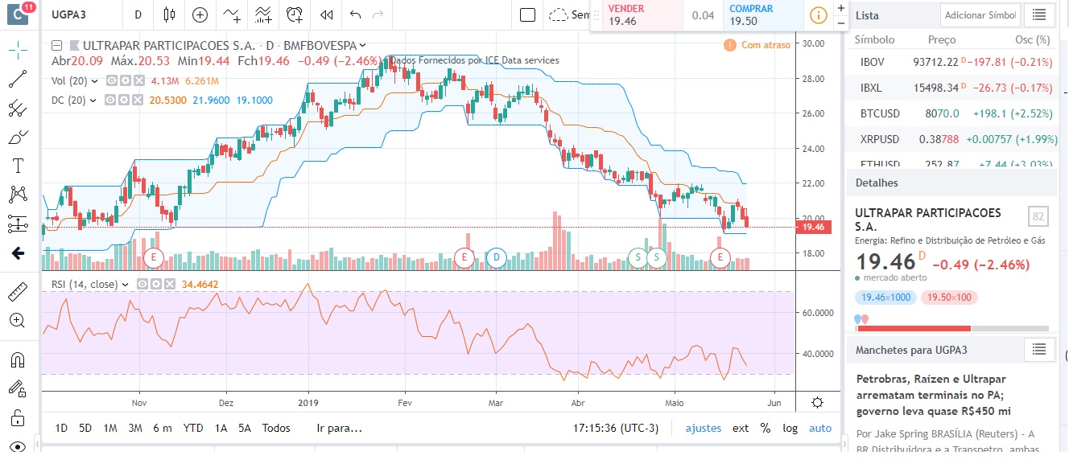Set chart range to 1D
The height and width of the screenshot is (468, 1069).
click(61, 428)
